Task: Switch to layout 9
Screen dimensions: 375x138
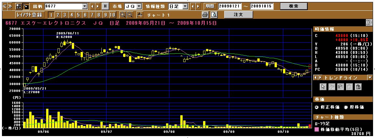Action: tap(106, 15)
